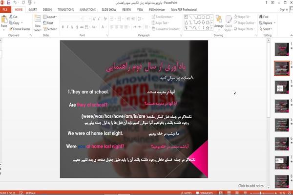This screenshot has height=195, width=293.
Task: Open the Layout dropdown
Action: pos(50,17)
